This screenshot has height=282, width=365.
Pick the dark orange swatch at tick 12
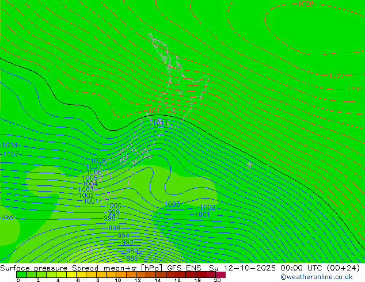[x=141, y=275]
